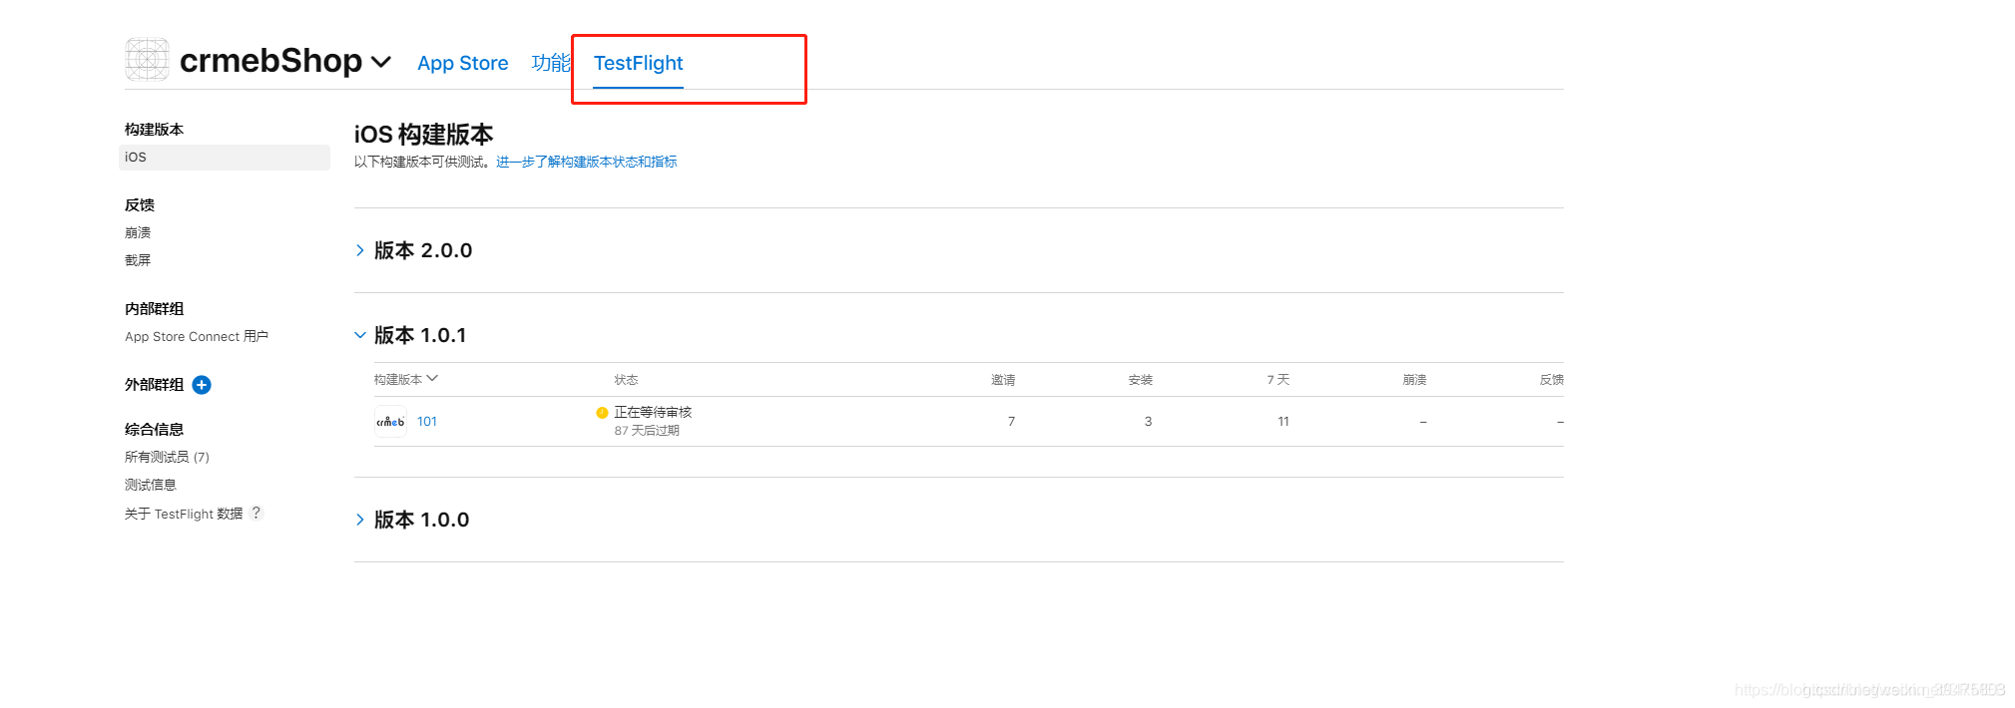Click the 87 天后过期 expiry text
2015x708 pixels.
coord(647,431)
